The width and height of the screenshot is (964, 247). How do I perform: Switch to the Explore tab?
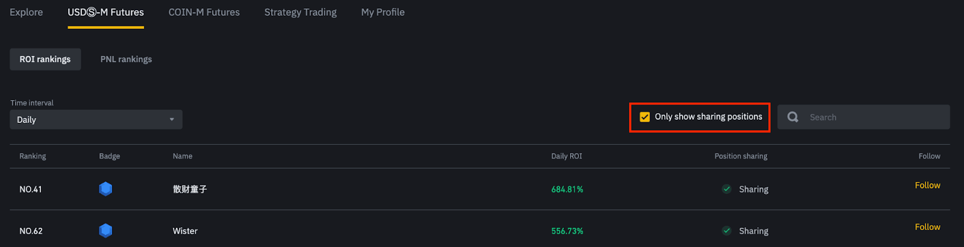(x=27, y=12)
